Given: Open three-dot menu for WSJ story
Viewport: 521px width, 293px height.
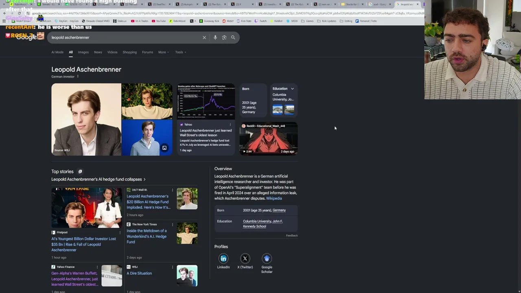Looking at the screenshot, I should pyautogui.click(x=172, y=267).
